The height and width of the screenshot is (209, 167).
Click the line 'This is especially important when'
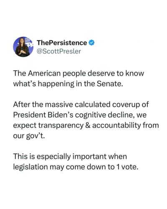click(x=70, y=156)
